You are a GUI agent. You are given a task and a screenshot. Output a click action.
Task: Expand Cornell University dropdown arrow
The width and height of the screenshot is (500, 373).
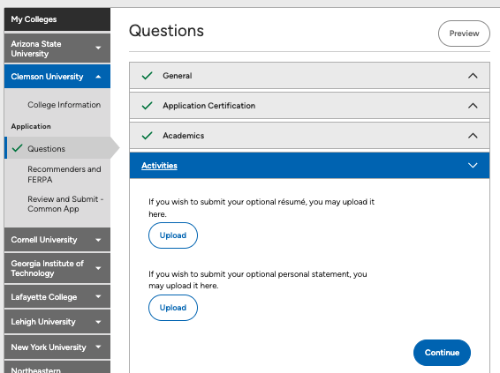click(98, 240)
